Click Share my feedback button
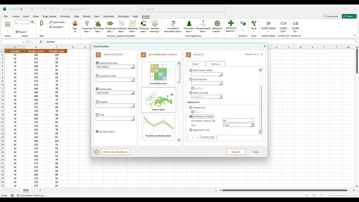The image size is (359, 202). (x=115, y=152)
